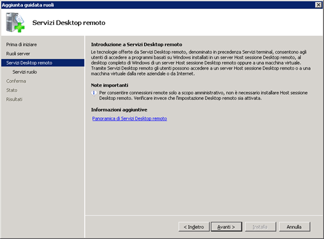Image resolution: width=324 pixels, height=239 pixels.
Task: Click the Installa button
Action: point(261,227)
